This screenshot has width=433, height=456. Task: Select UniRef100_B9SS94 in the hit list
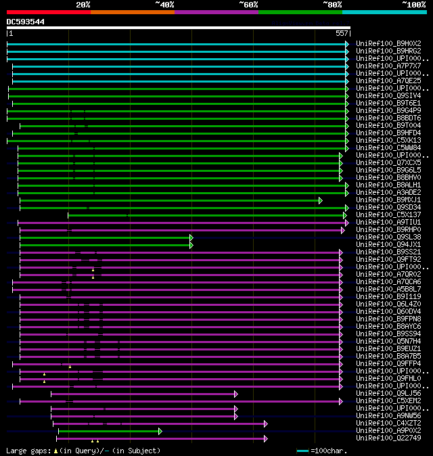(x=388, y=334)
